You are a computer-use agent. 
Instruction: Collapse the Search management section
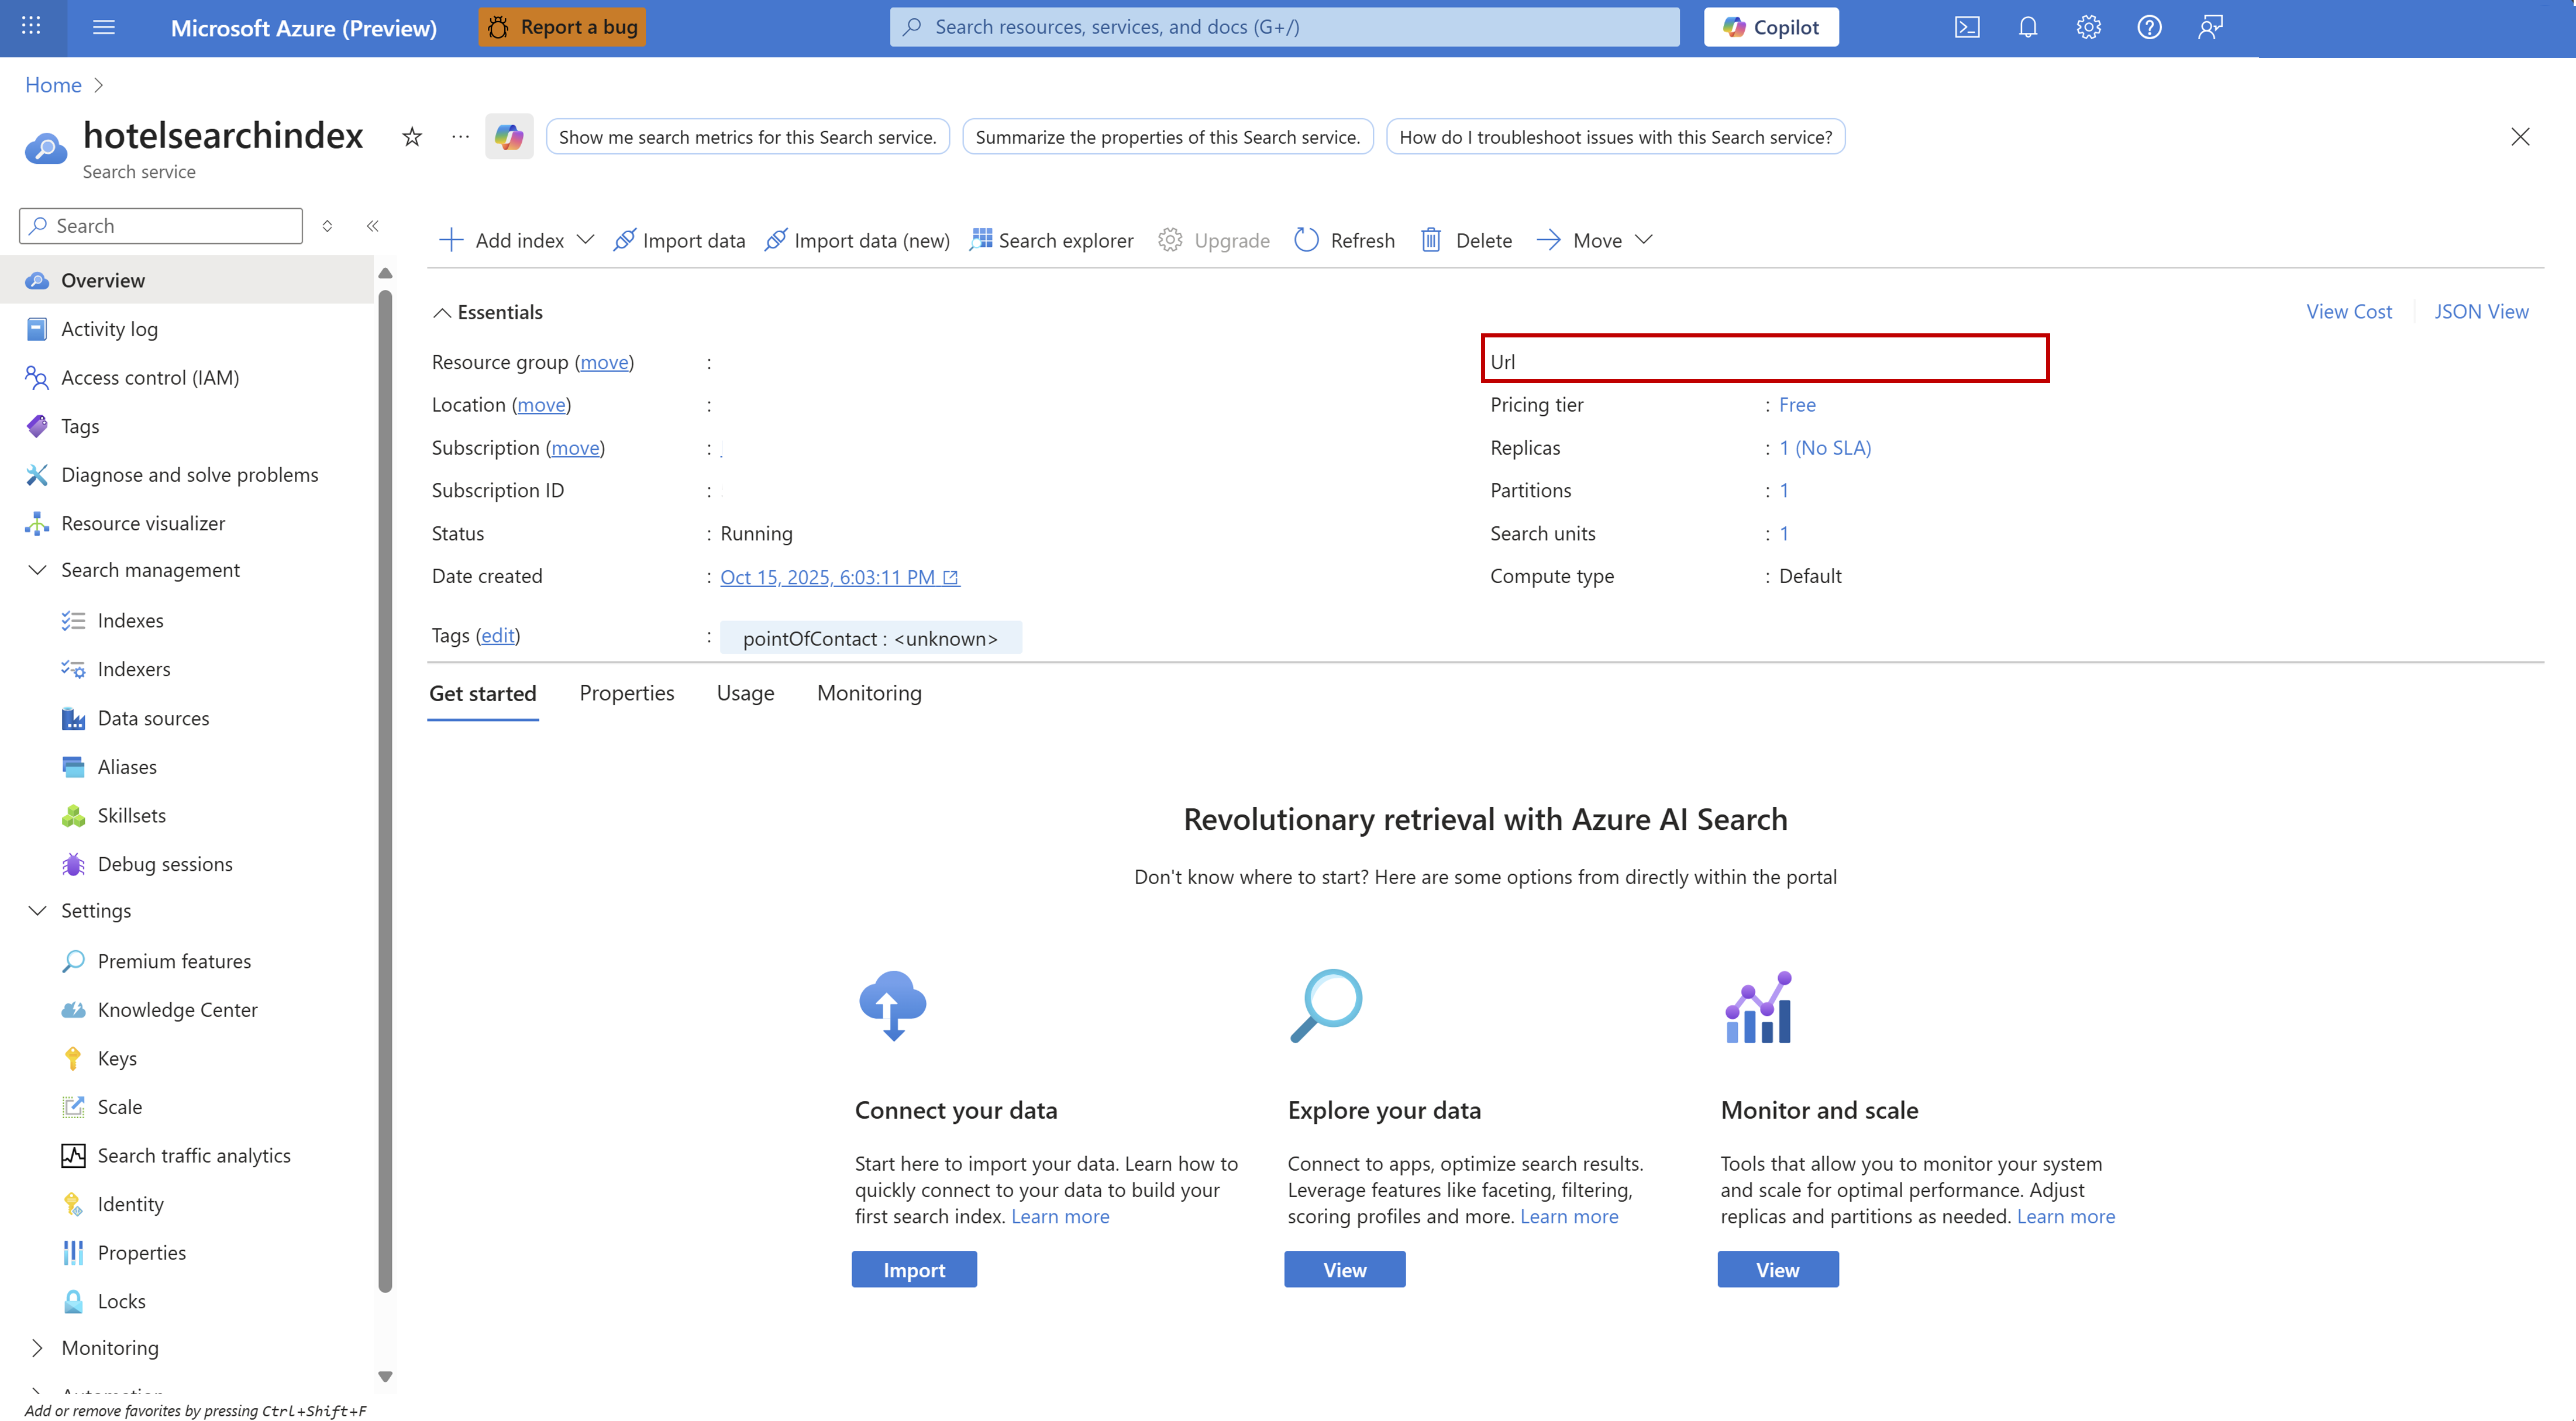[37, 570]
